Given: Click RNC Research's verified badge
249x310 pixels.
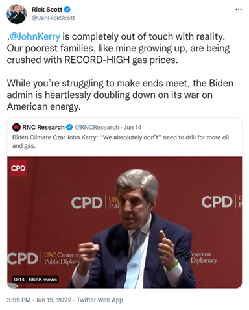Looking at the screenshot, I should [x=69, y=127].
